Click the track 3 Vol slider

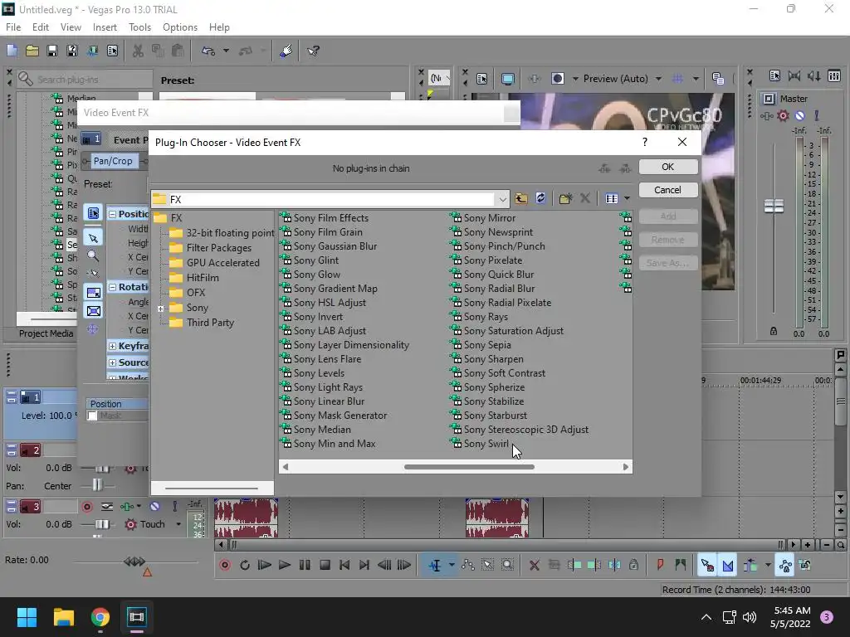[x=102, y=524]
